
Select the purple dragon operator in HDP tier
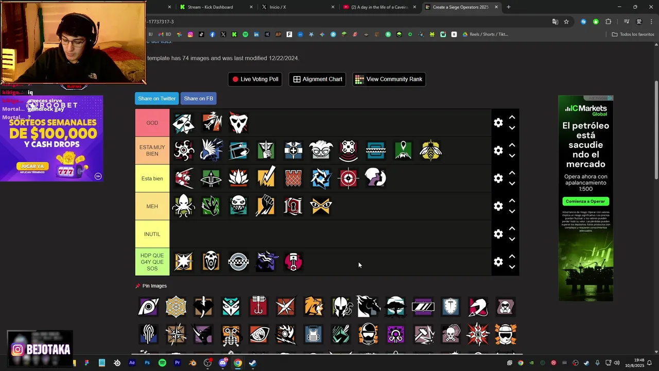[x=266, y=262]
